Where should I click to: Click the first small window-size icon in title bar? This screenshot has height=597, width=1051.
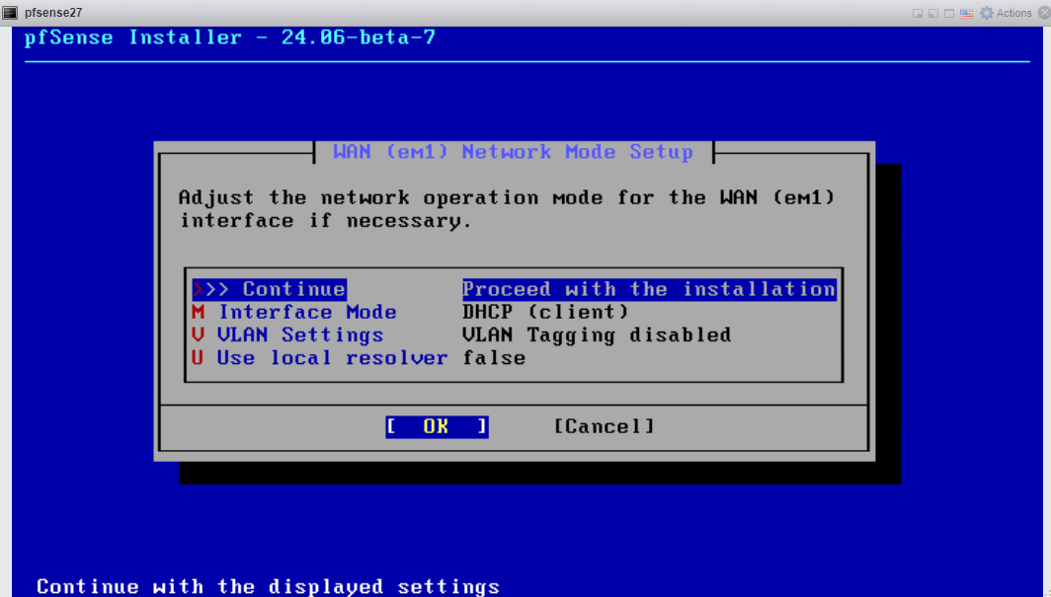[918, 14]
